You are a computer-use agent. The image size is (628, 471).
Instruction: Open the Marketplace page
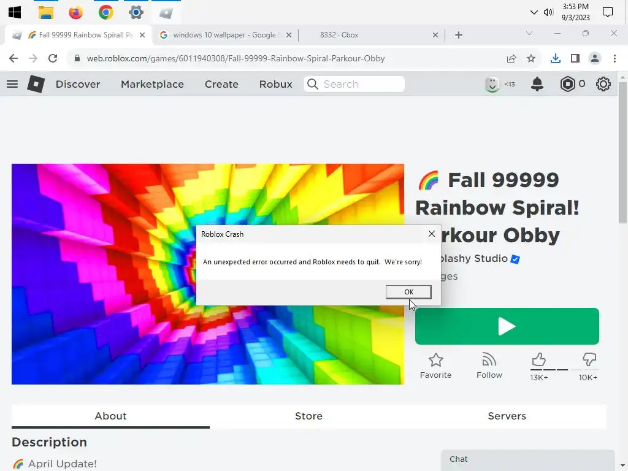152,84
